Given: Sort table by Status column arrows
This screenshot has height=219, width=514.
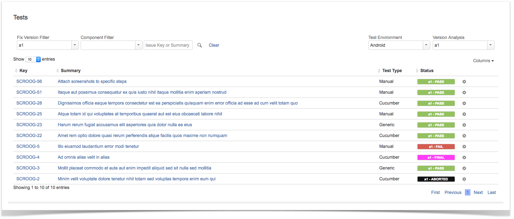Looking at the screenshot, I should point(417,71).
